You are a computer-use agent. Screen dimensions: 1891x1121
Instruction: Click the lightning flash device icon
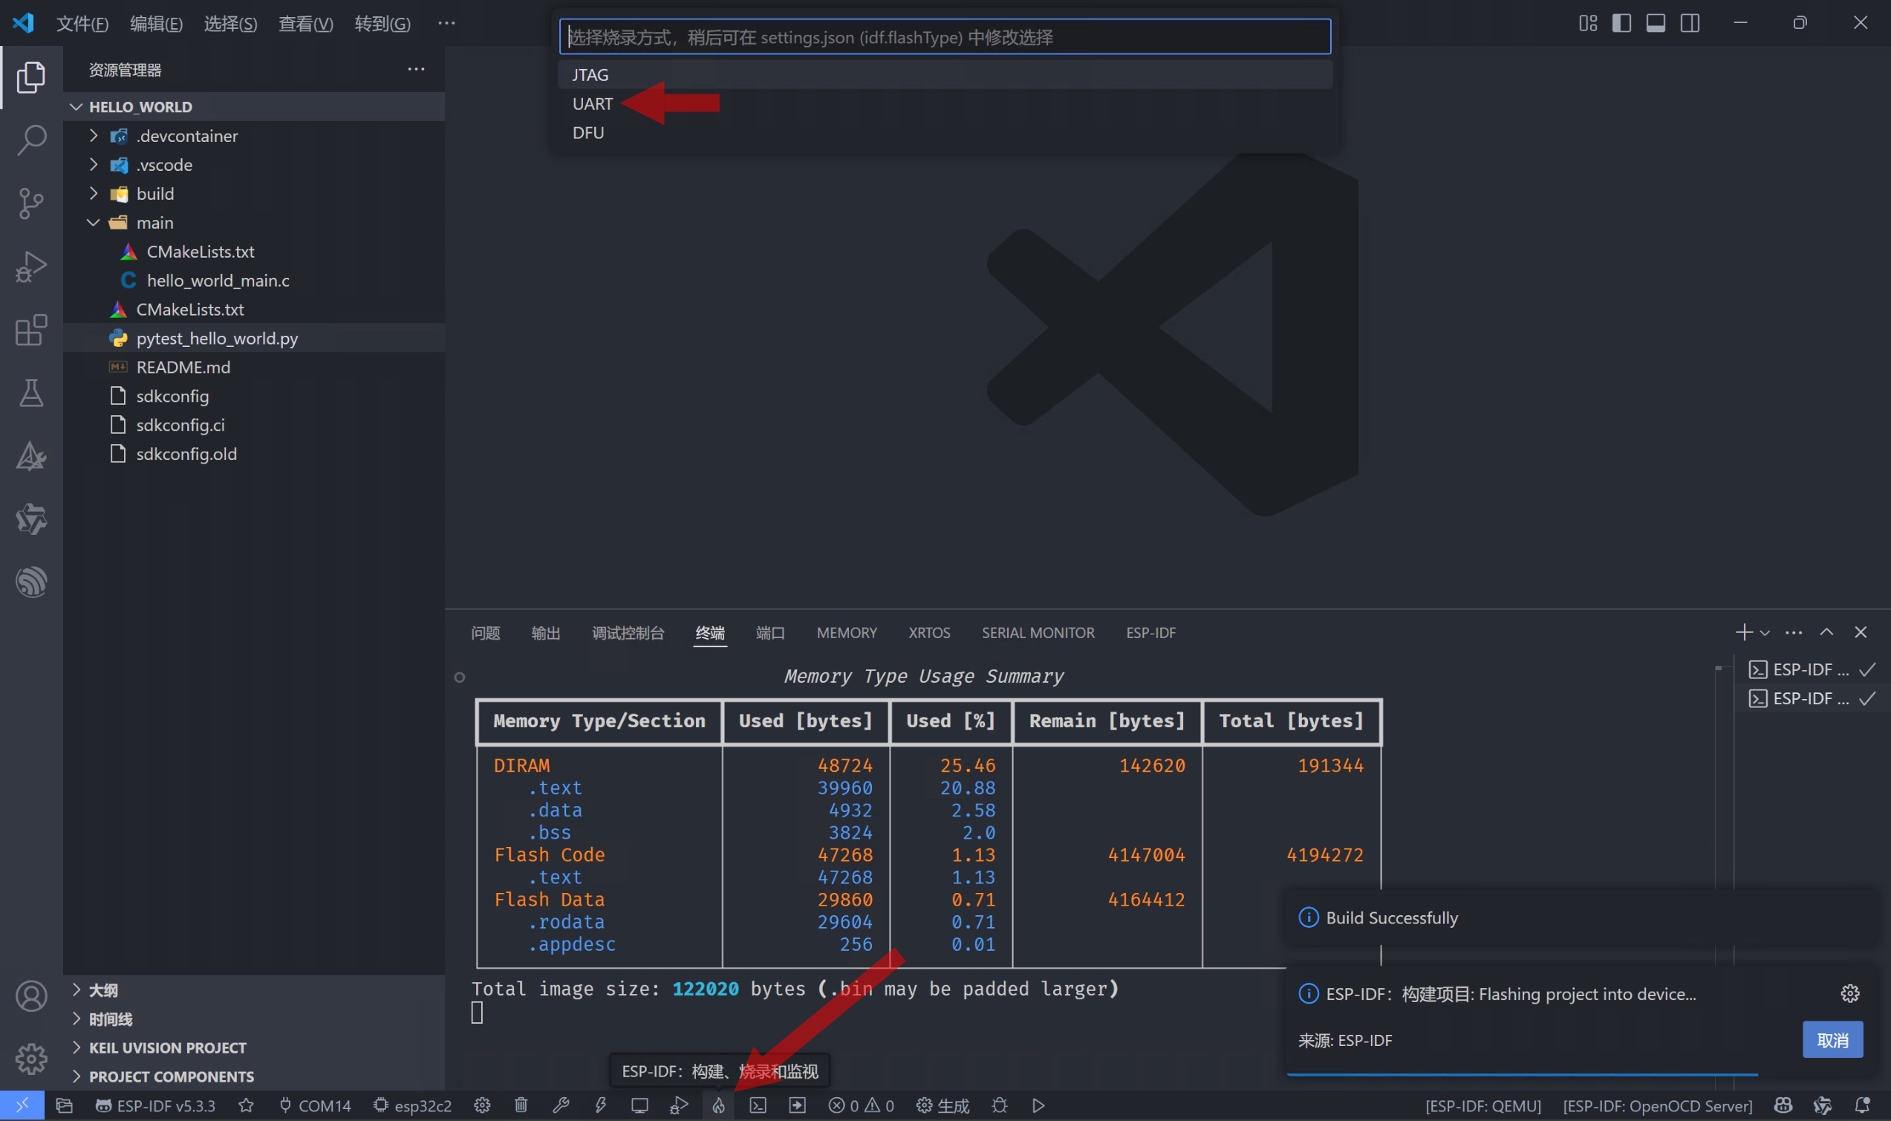pyautogui.click(x=600, y=1105)
